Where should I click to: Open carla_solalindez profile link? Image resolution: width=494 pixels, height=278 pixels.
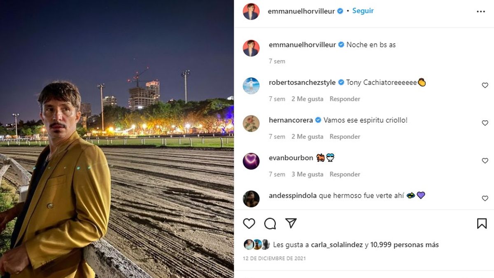point(331,245)
